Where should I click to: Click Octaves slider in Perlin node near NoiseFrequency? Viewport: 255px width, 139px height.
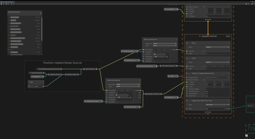click(159, 54)
